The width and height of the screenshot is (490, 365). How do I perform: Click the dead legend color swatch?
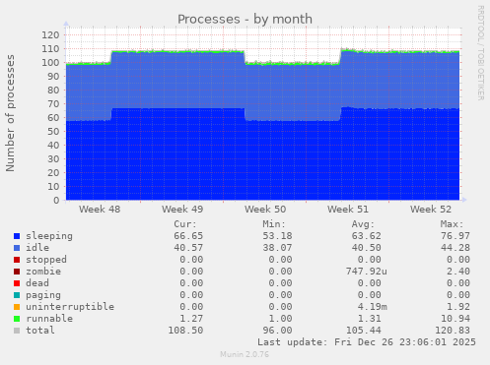pos(17,283)
